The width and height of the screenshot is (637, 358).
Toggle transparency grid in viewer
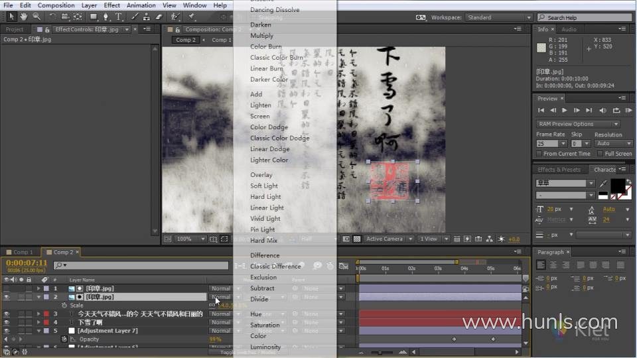point(357,239)
